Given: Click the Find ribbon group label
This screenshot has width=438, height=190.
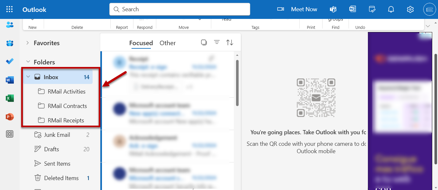Looking at the screenshot, I should [335, 28].
